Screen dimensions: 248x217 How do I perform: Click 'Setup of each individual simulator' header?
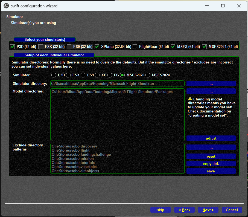coord(54,55)
